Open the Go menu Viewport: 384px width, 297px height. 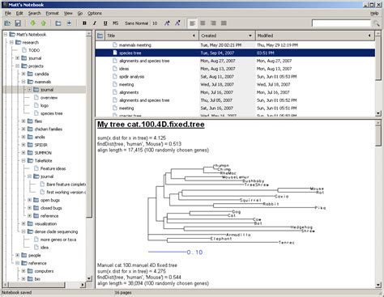pyautogui.click(x=80, y=13)
